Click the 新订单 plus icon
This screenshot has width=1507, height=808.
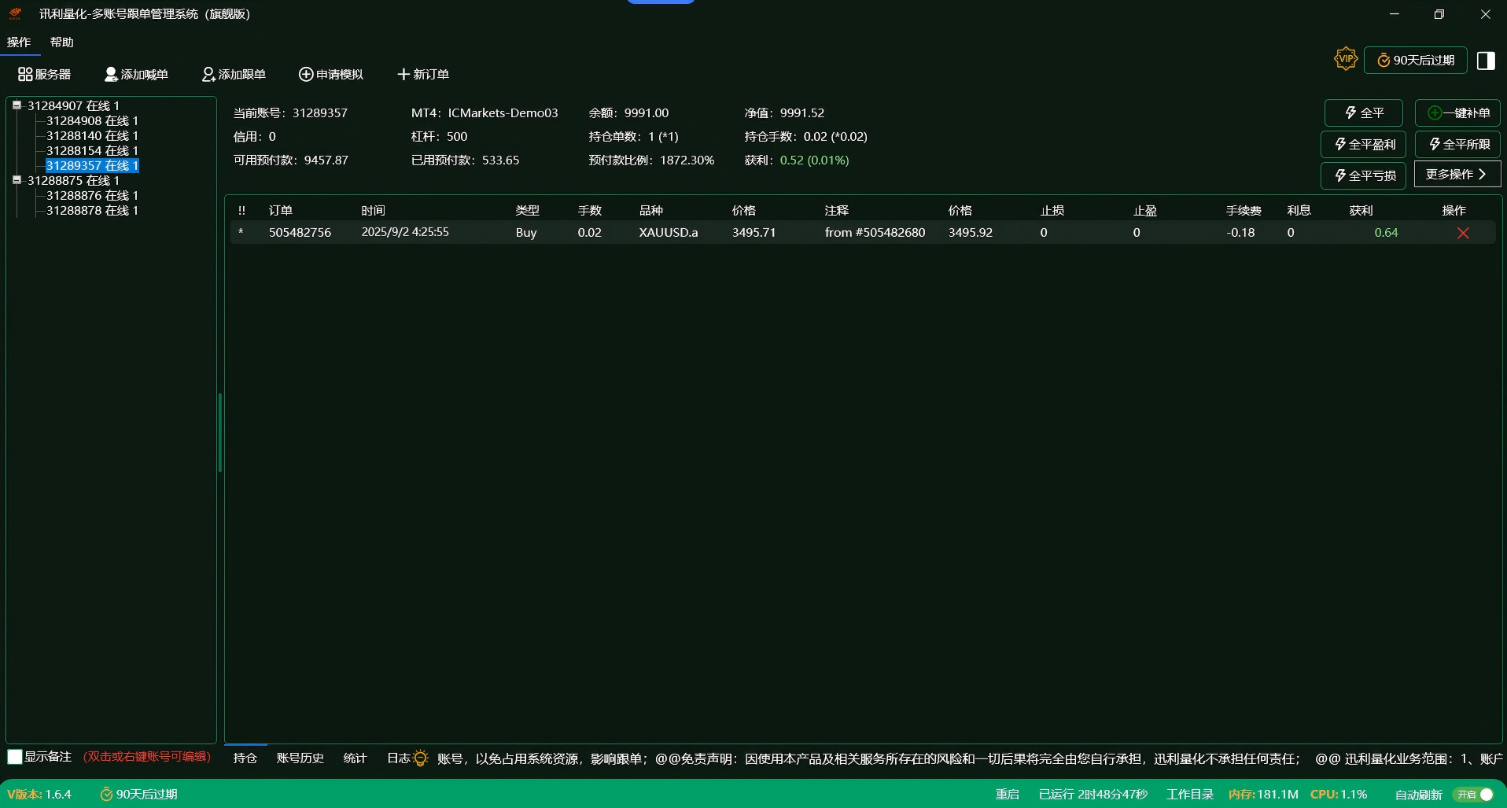click(404, 74)
